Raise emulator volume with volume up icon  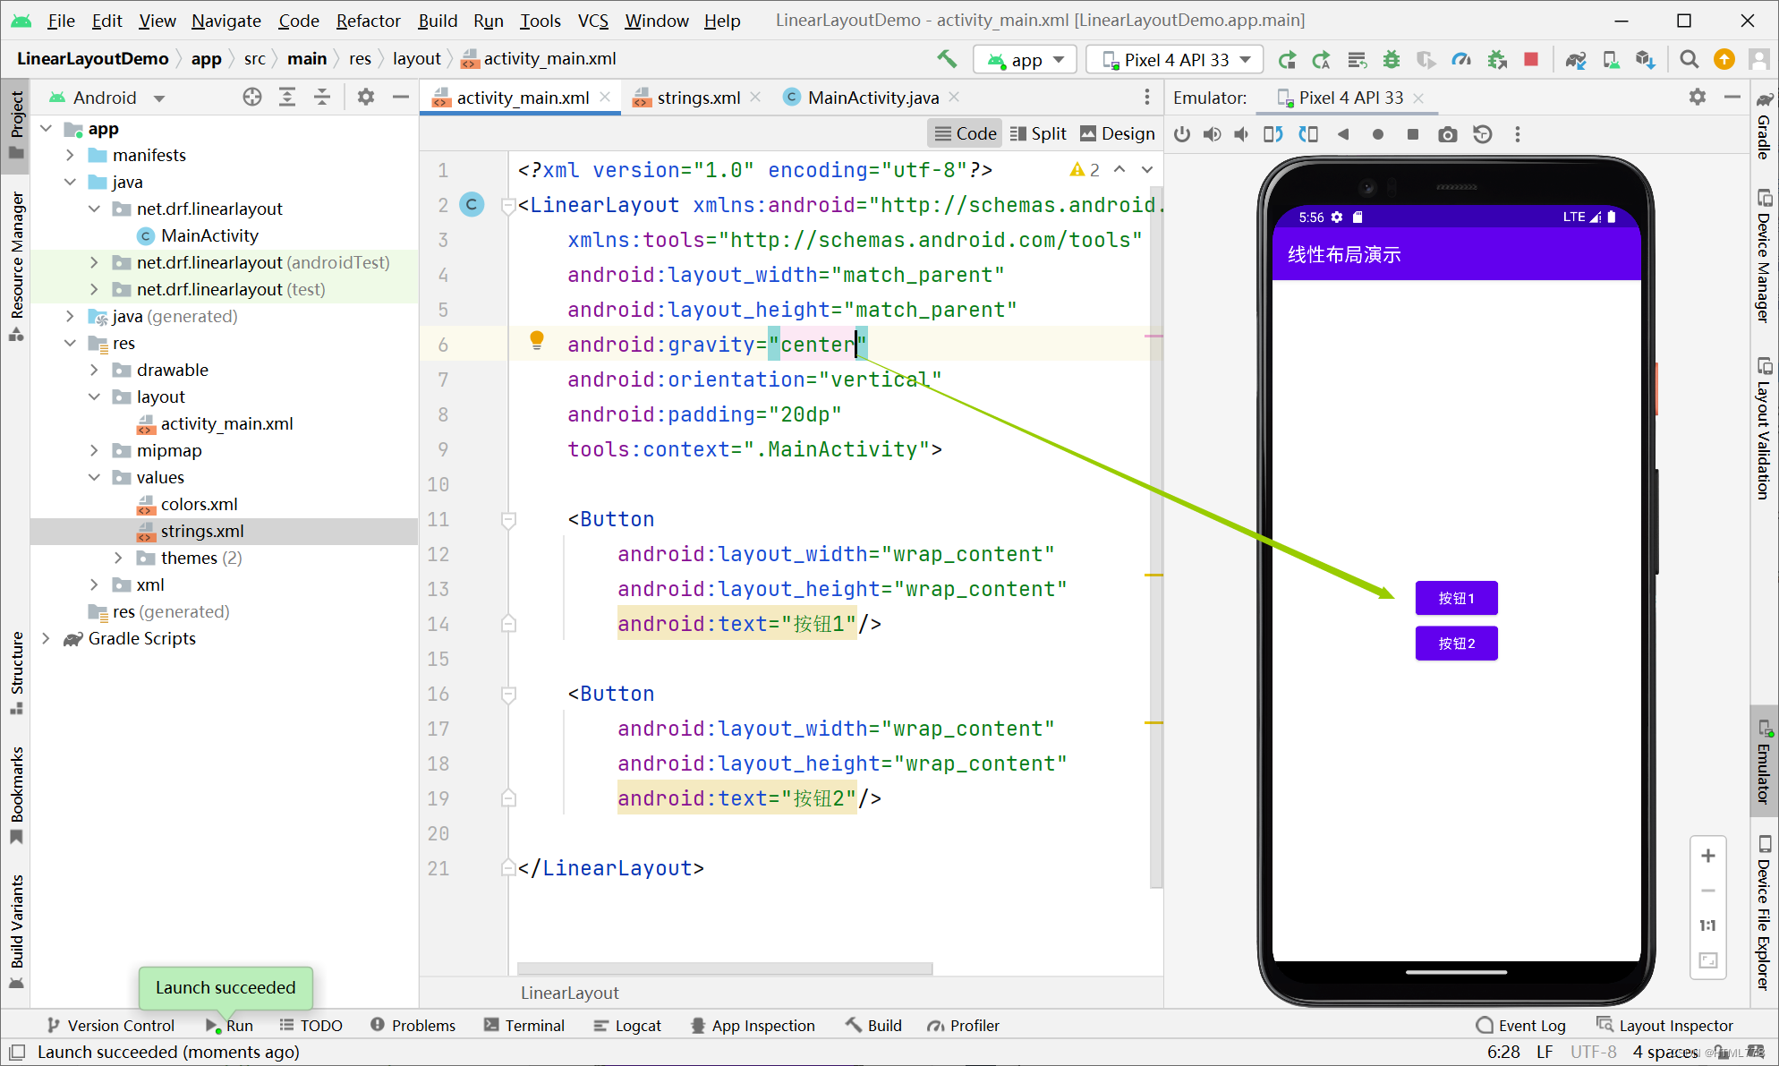tap(1212, 134)
